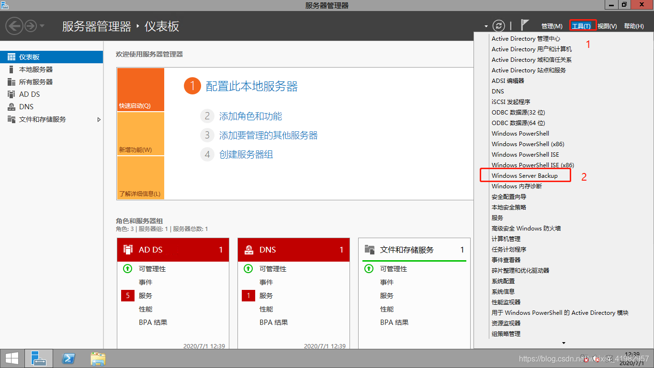Open the 帮助(H) menu

[634, 26]
